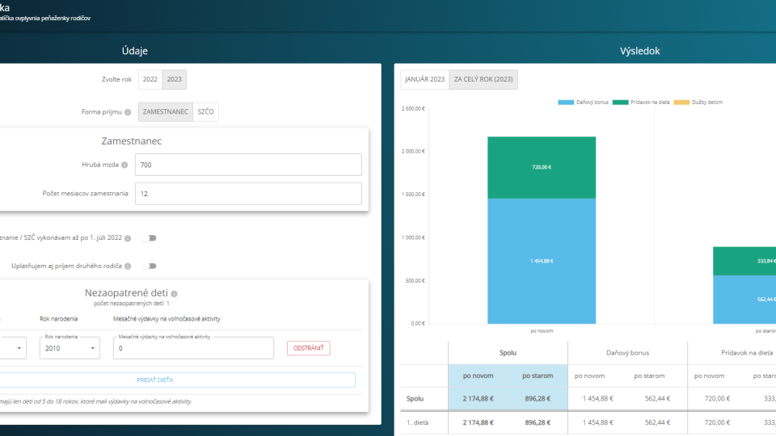
Task: Click the info icon beside the 1. júli 2022 label
Action: tap(128, 238)
